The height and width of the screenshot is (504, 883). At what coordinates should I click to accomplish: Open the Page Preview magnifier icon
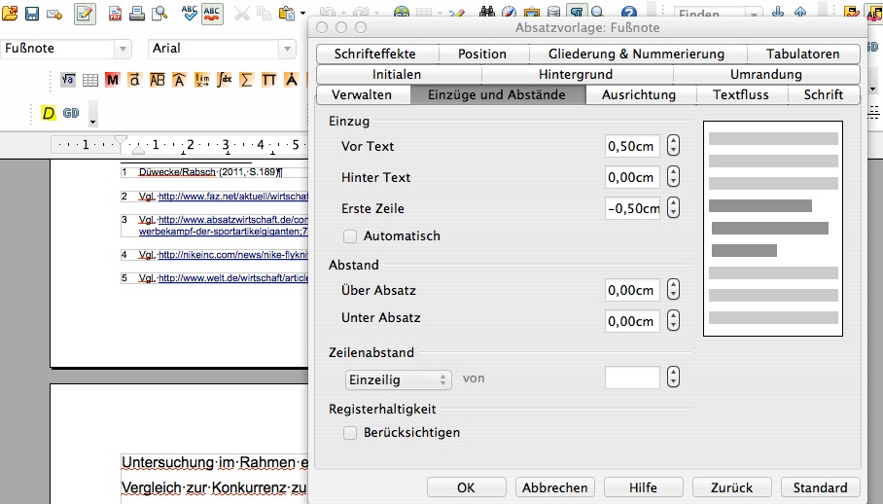[x=159, y=14]
